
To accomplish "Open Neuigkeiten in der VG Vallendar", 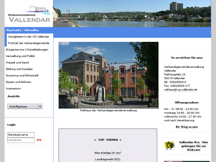I will point(29,37).
